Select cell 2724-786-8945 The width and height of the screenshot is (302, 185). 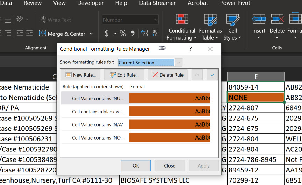click(256, 159)
